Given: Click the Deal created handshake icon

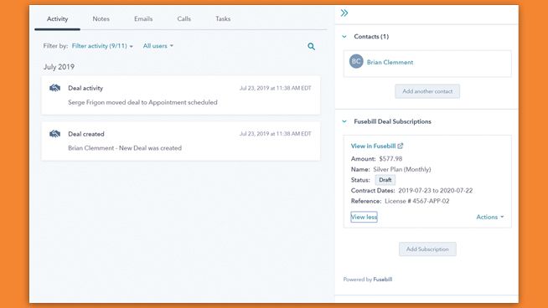Looking at the screenshot, I should click(x=54, y=134).
